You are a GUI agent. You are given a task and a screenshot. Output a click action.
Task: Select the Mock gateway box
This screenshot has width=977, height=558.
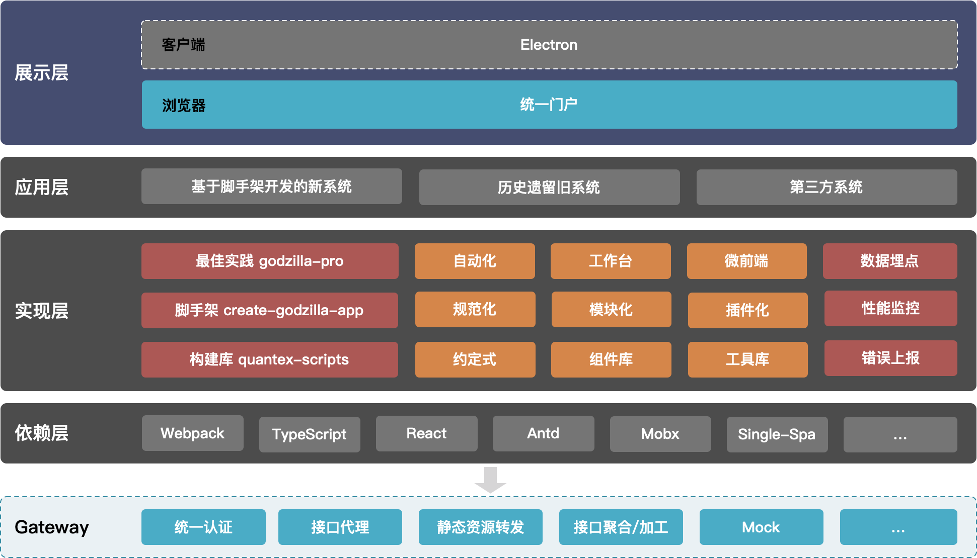pyautogui.click(x=762, y=527)
